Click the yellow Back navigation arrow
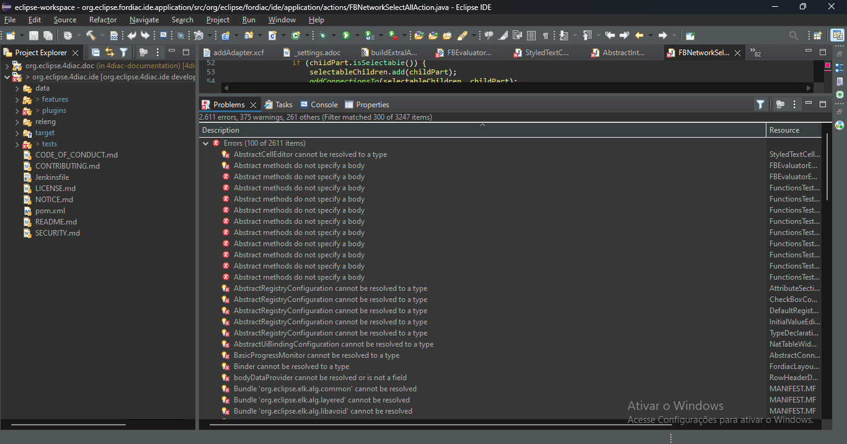Image resolution: width=847 pixels, height=444 pixels. pos(639,35)
